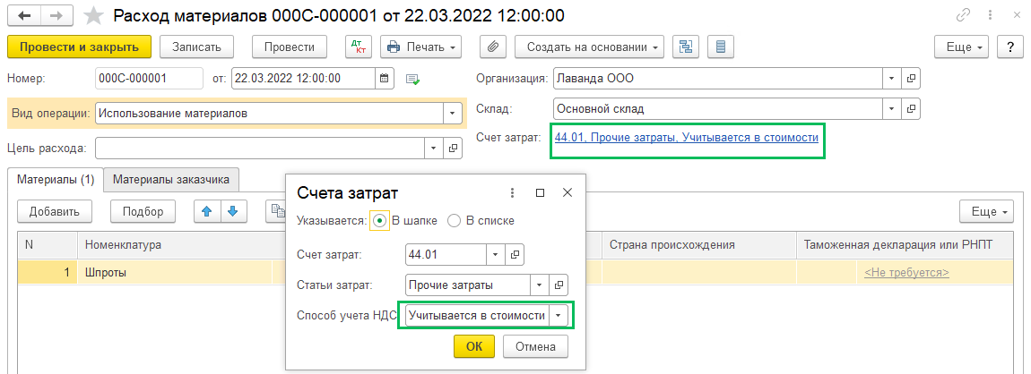Viewport: 1031px width, 374px height.
Task: Move row down with blue arrow
Action: pyautogui.click(x=233, y=211)
